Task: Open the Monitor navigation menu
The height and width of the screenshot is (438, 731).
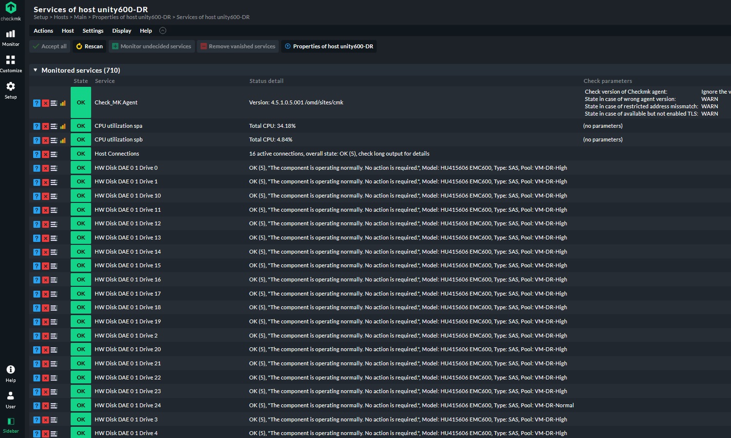Action: point(11,38)
